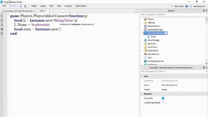Switch to the MODEL ribbon tab

tap(43, 6)
